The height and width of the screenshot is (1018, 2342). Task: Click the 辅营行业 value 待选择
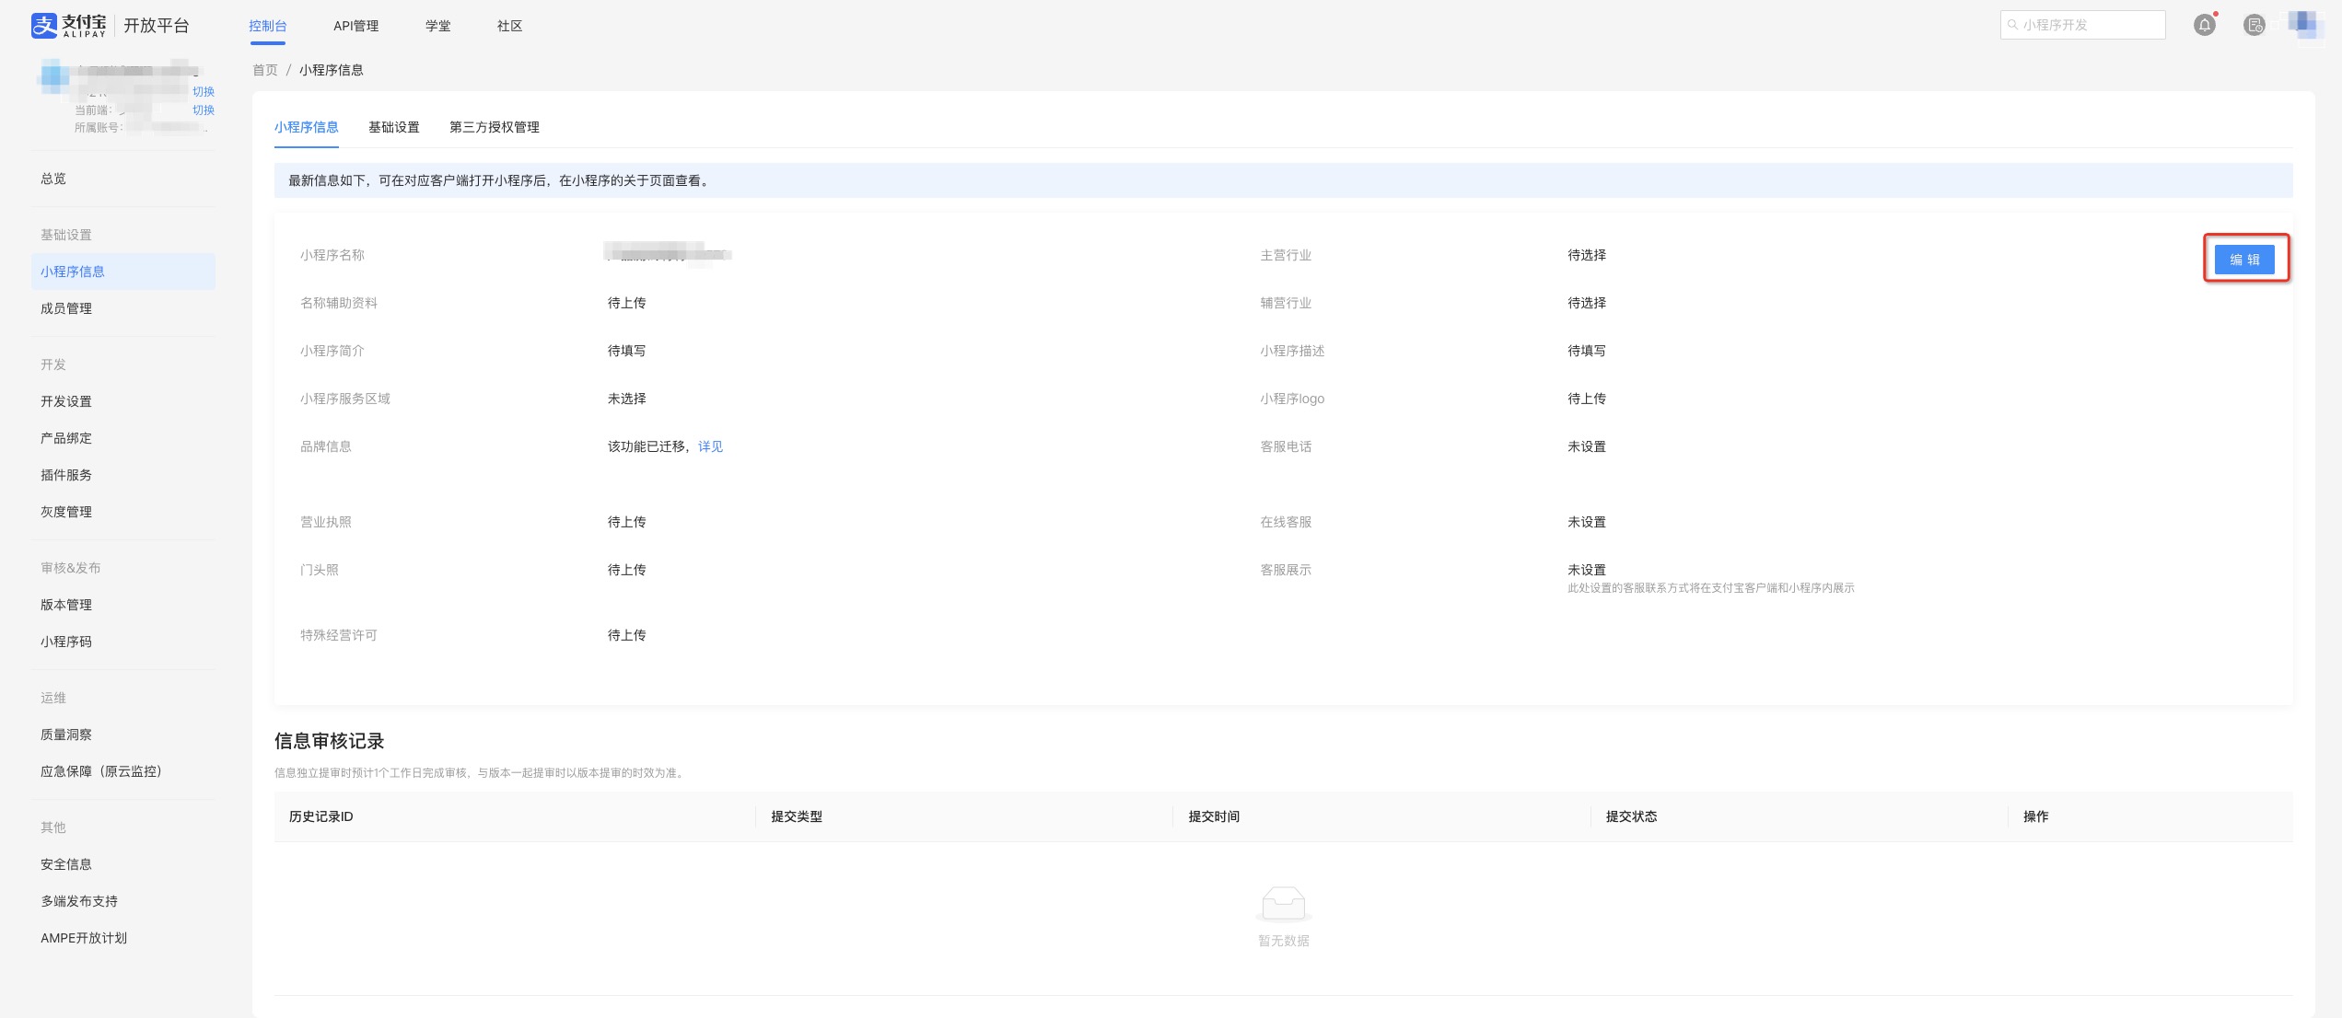click(1586, 303)
